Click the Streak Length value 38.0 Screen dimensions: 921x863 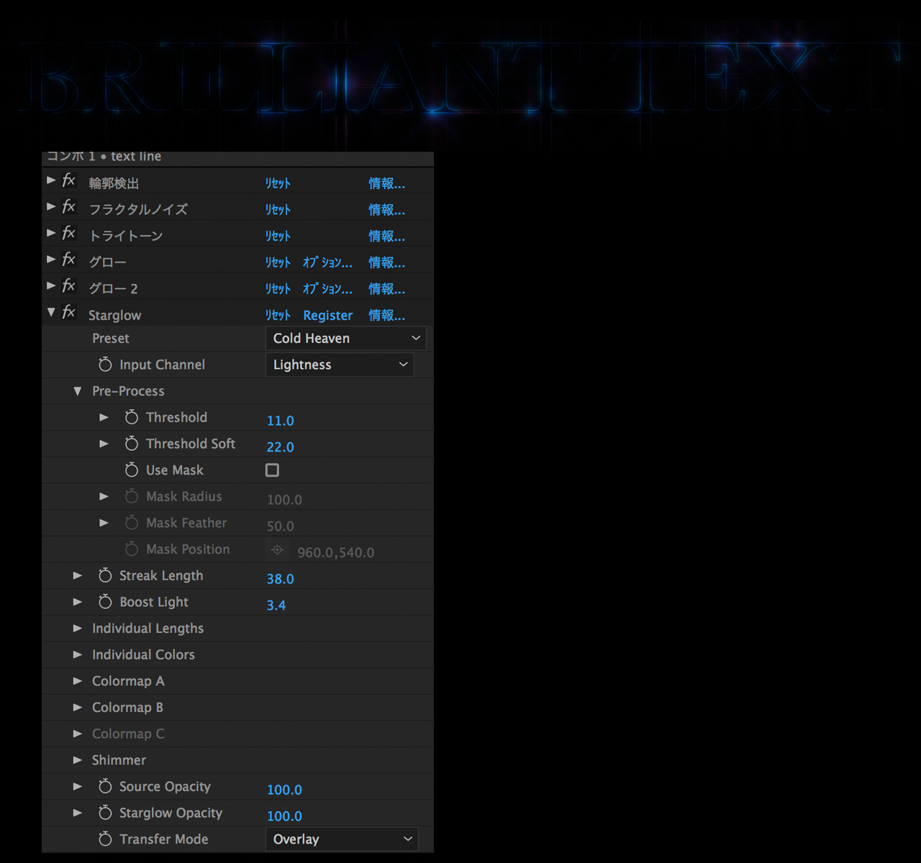pos(280,579)
